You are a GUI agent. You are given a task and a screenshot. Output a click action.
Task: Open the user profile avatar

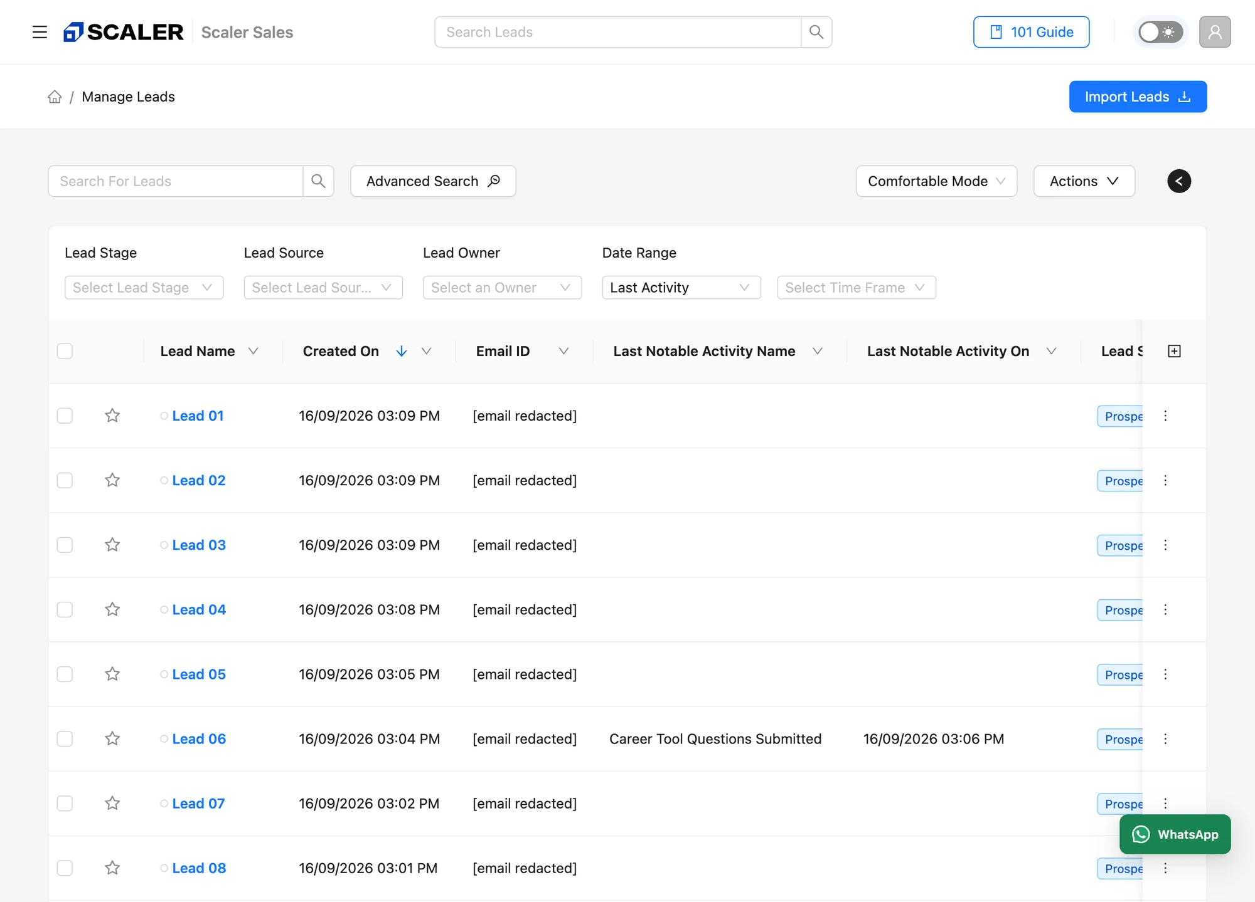tap(1215, 32)
